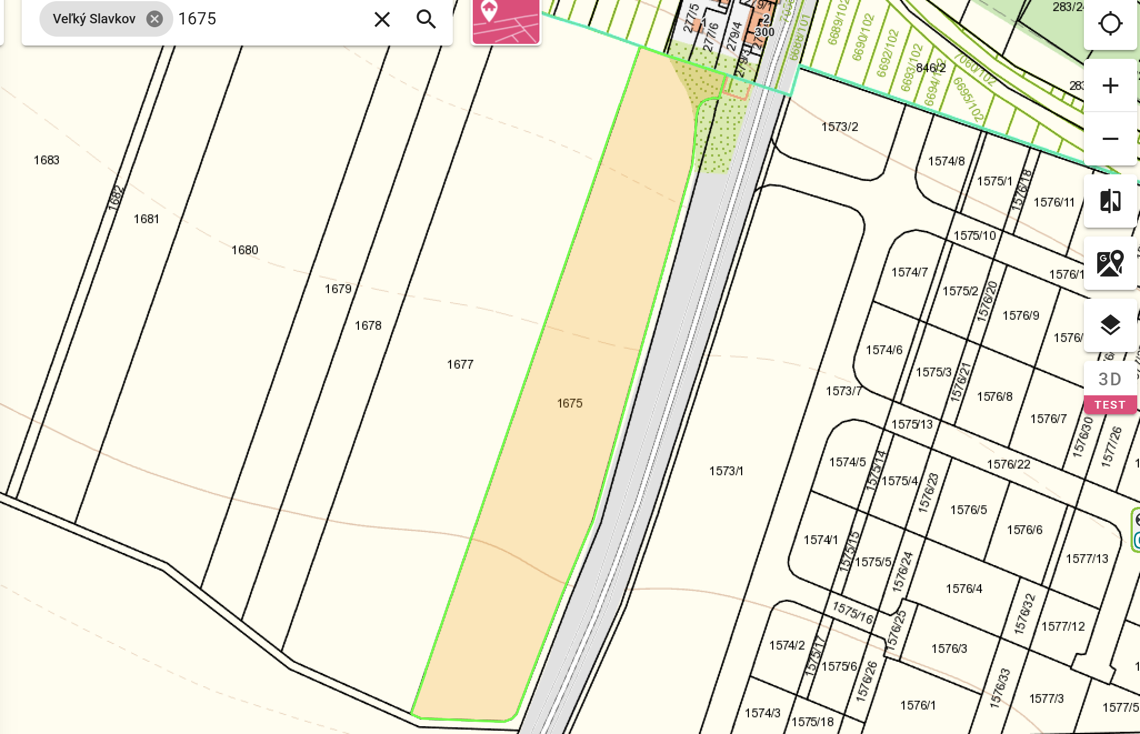Select parcel 1683 on the left
Screen dimensions: 1140x734
click(x=46, y=160)
